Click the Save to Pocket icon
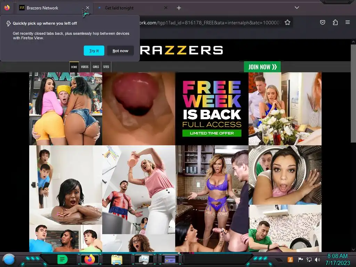This screenshot has width=356, height=267. 322,22
